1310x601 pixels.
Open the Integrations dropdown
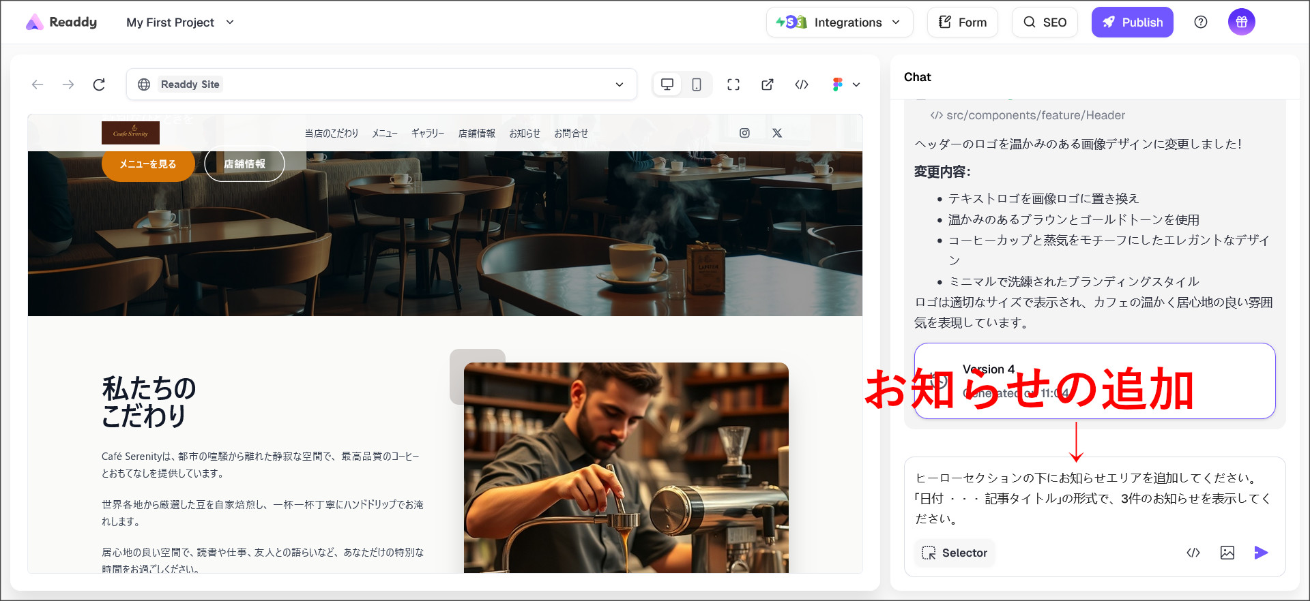tap(839, 22)
